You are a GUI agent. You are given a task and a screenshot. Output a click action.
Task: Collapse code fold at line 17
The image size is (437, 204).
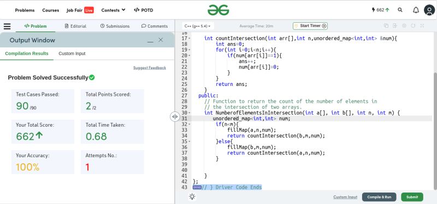190,38
